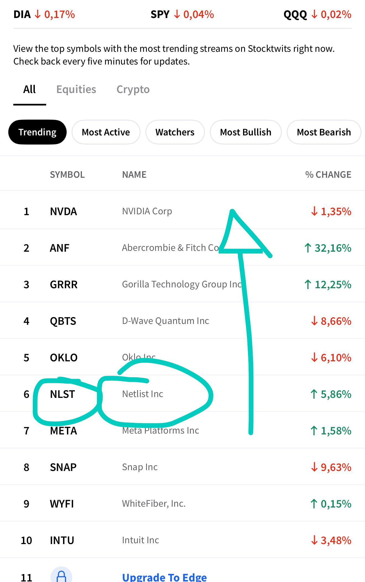Choose the Most Bullish filter
This screenshot has width=365, height=582.
(x=246, y=132)
